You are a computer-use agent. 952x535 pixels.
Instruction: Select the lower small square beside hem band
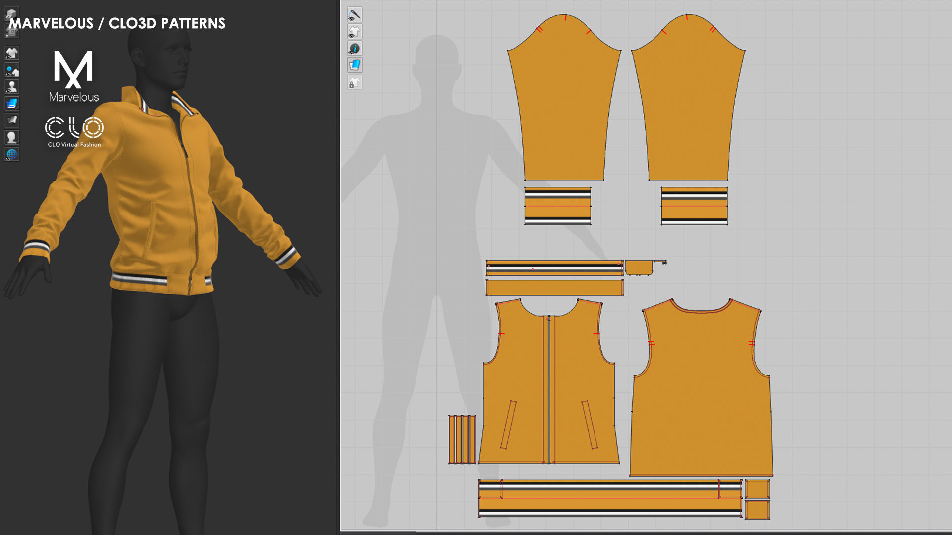pos(757,510)
